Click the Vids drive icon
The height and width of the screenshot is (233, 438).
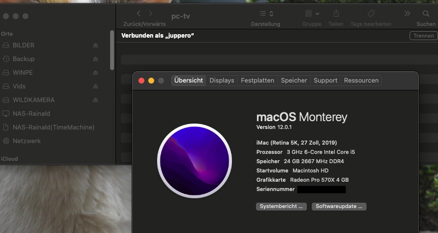(x=6, y=86)
